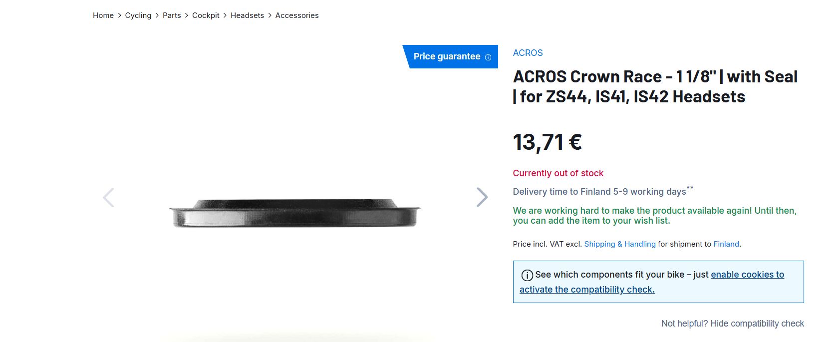Show the next product image
The height and width of the screenshot is (342, 840).
pos(482,197)
